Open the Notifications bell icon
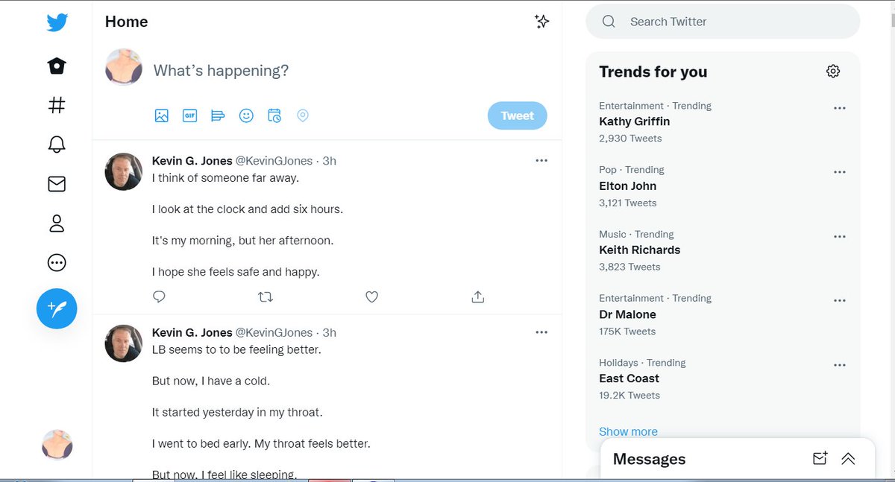 coord(57,145)
